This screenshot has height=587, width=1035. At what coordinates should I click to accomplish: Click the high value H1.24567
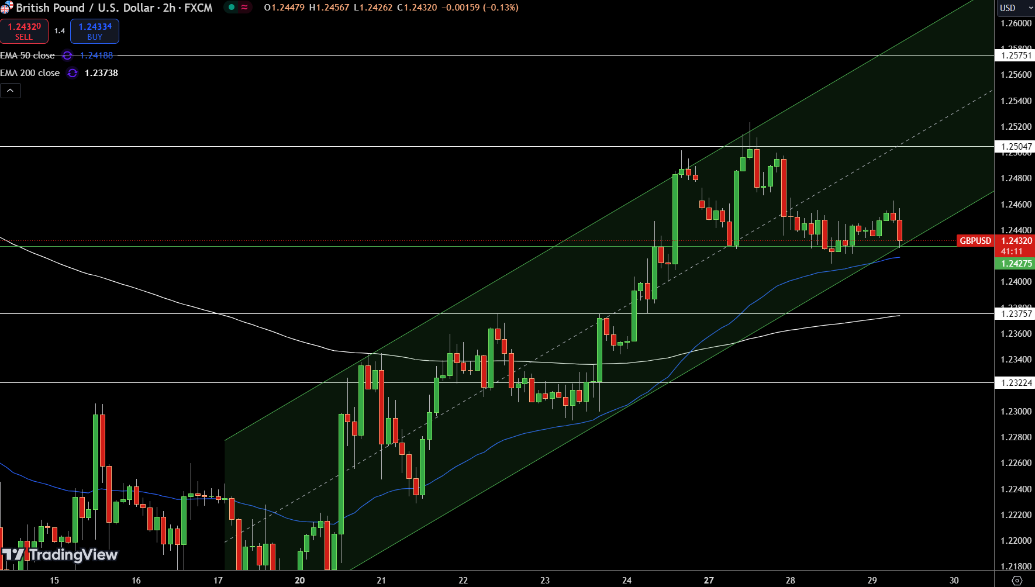[x=329, y=8]
